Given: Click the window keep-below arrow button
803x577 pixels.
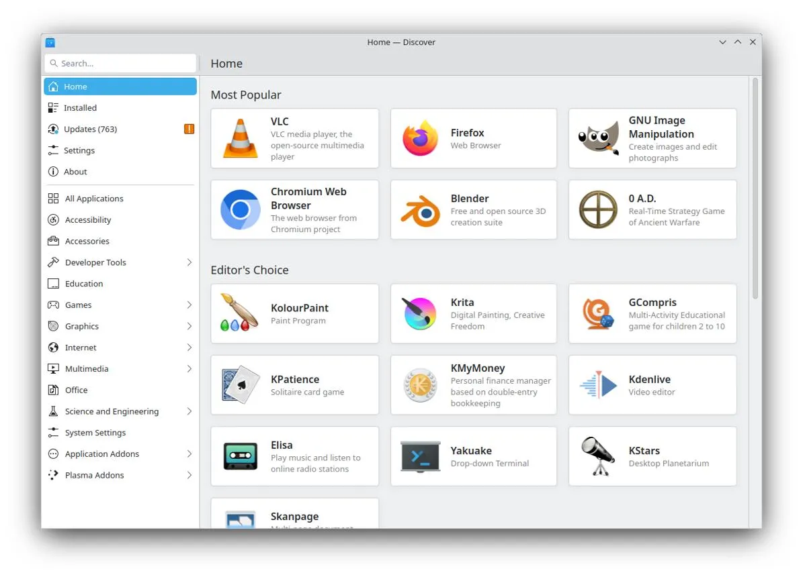Looking at the screenshot, I should pyautogui.click(x=722, y=42).
